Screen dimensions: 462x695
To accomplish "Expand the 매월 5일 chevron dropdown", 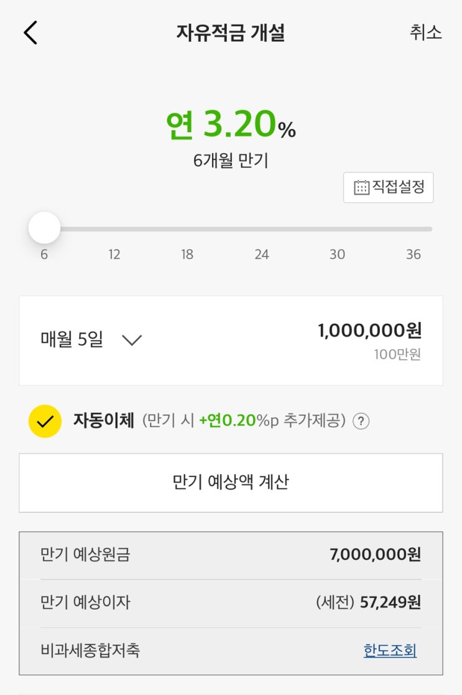I will [131, 340].
